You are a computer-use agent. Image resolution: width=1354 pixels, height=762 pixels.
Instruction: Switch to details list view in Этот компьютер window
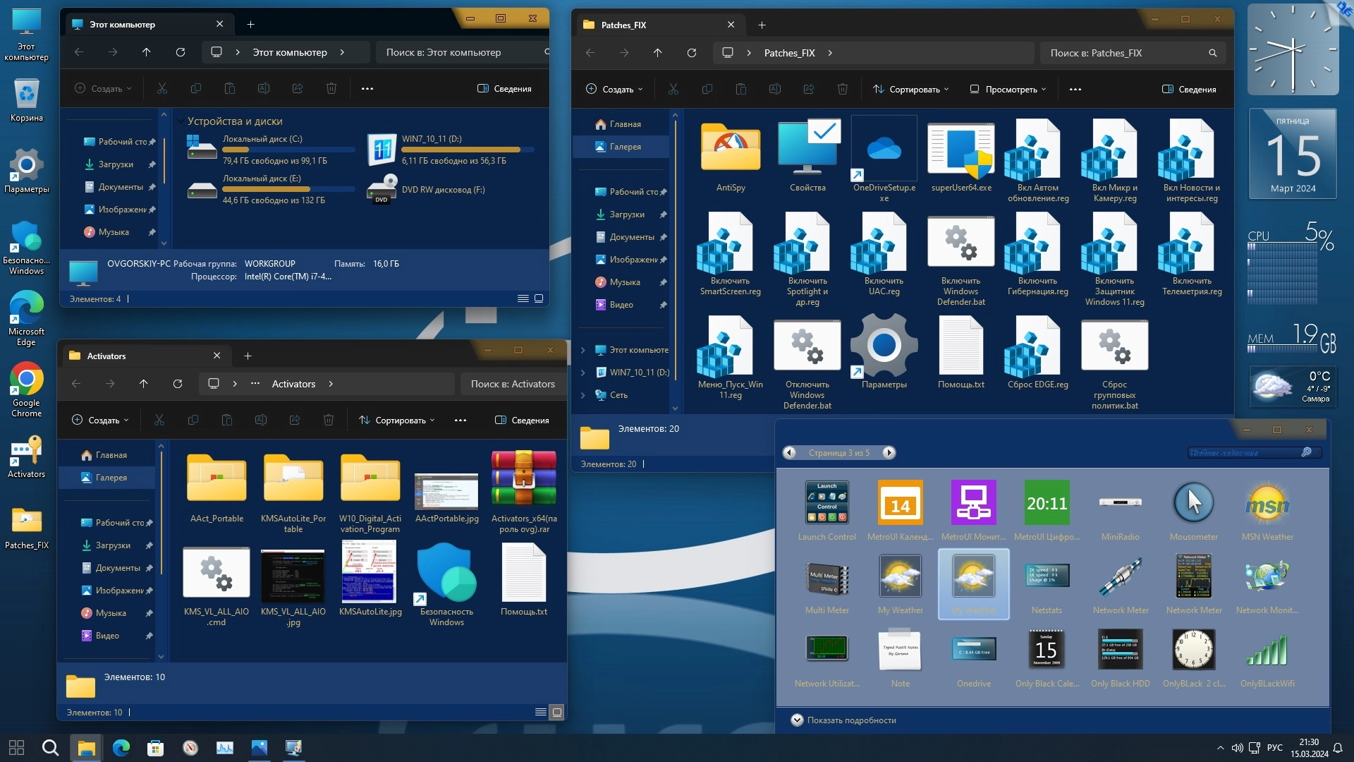click(523, 298)
